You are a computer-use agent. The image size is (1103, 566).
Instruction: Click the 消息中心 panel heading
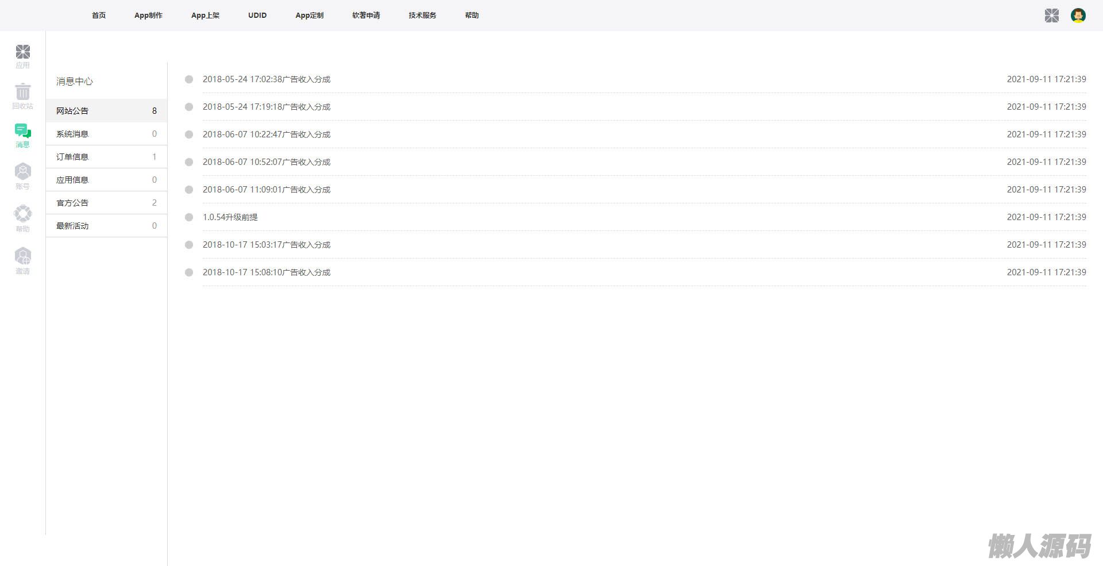pyautogui.click(x=75, y=82)
